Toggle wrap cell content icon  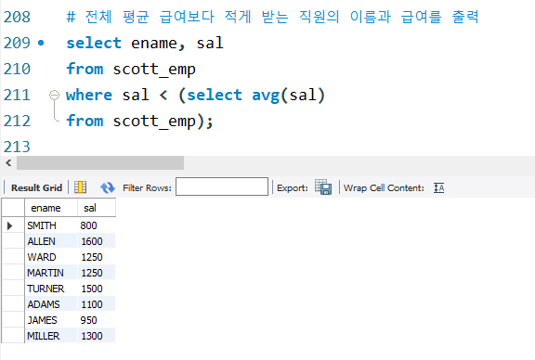pyautogui.click(x=438, y=187)
